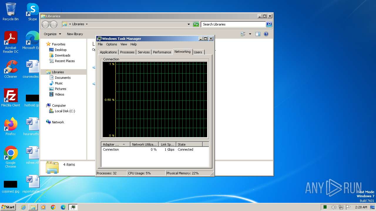376x211 pixels.
Task: Open Options menu in Task Manager
Action: click(112, 44)
